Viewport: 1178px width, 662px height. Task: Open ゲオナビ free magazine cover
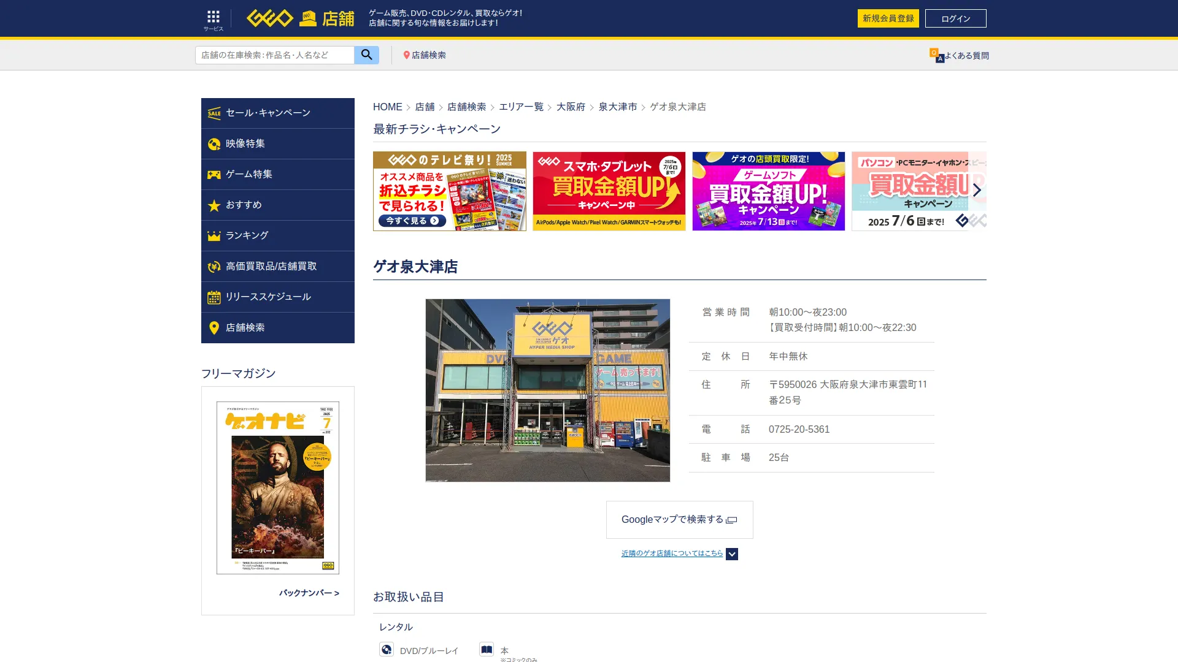click(278, 488)
